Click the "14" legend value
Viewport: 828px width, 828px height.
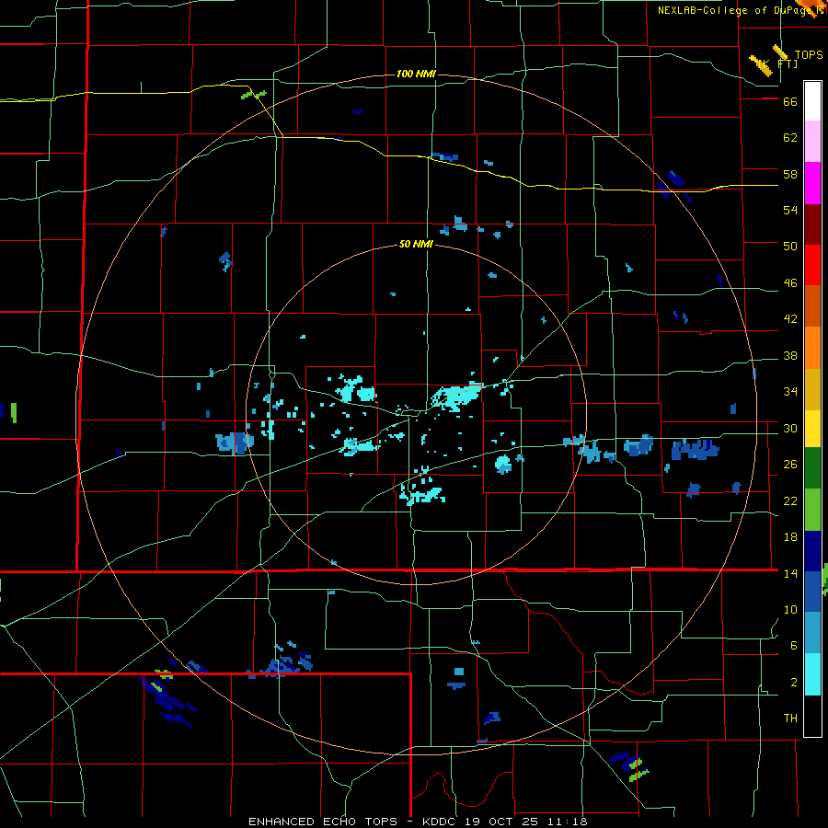coord(790,573)
